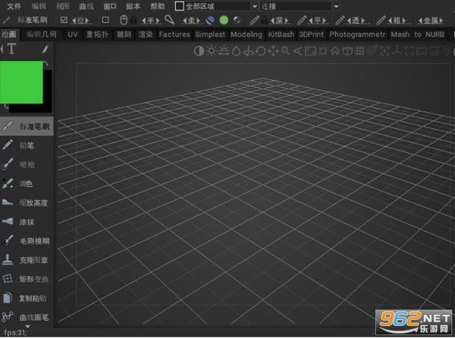
Task: Click the blue sphere icon in toolbar
Action: click(x=210, y=20)
